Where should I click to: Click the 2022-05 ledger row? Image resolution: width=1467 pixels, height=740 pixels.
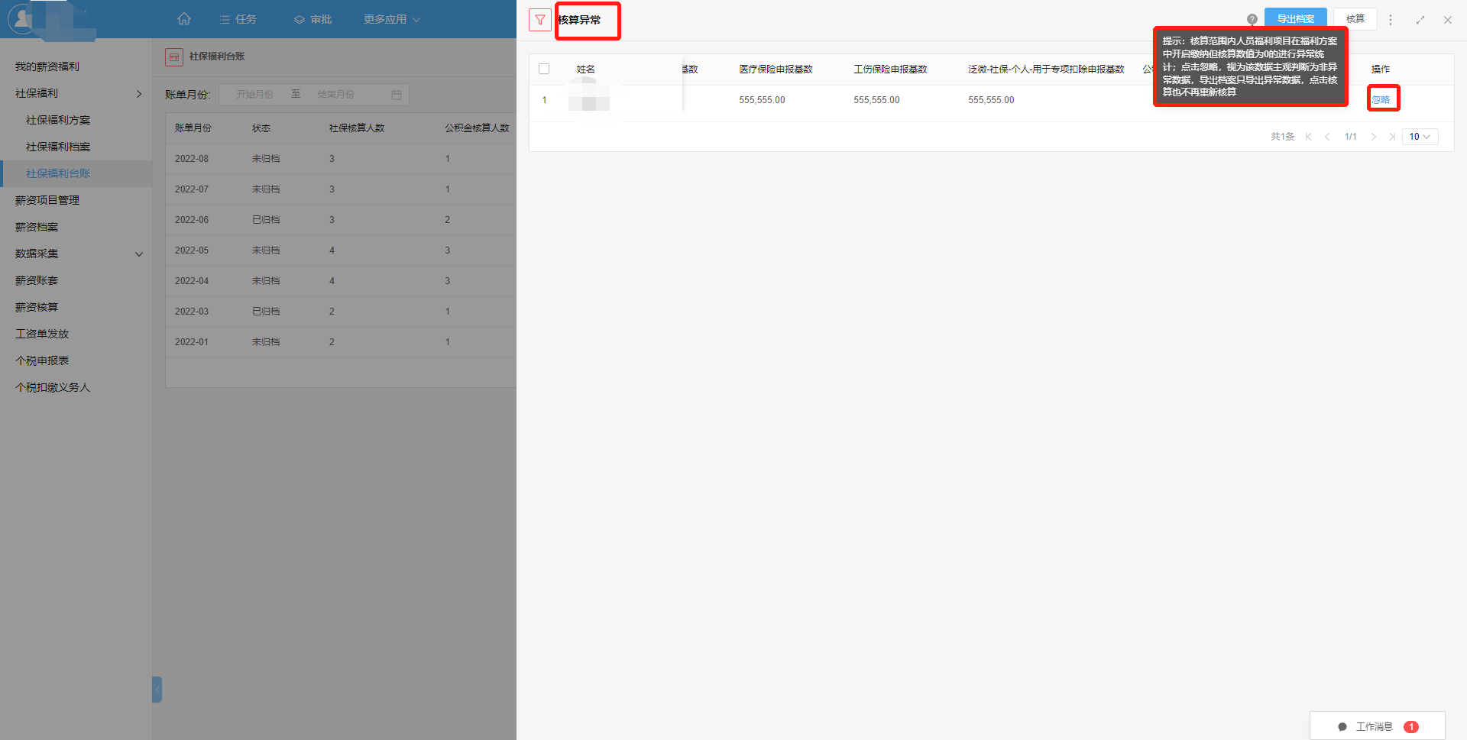pos(341,250)
